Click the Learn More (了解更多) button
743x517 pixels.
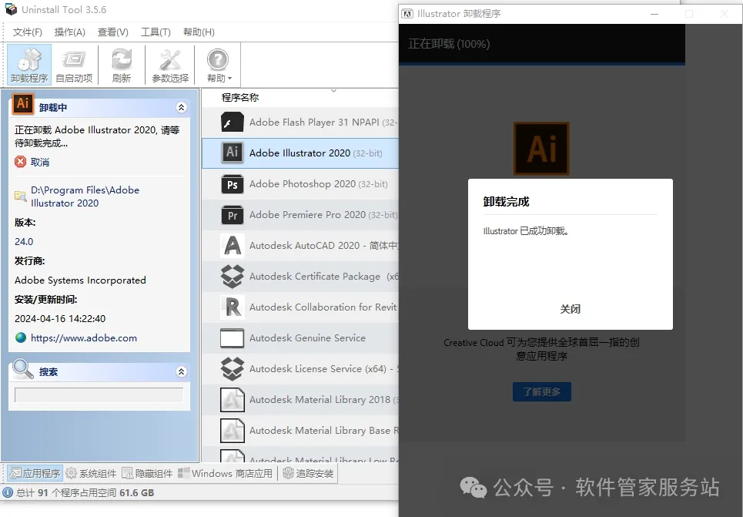pyautogui.click(x=541, y=391)
